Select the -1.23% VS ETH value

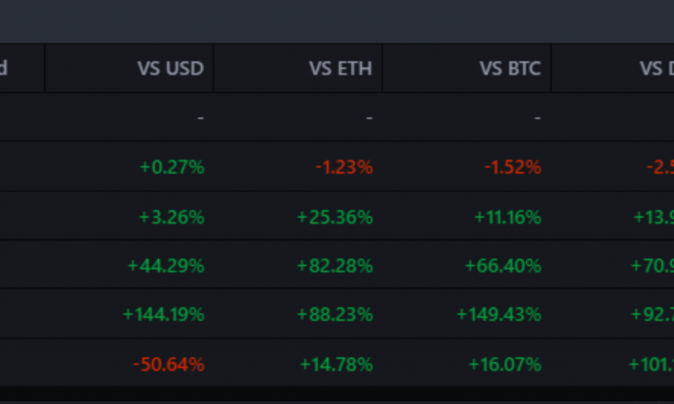(x=344, y=167)
